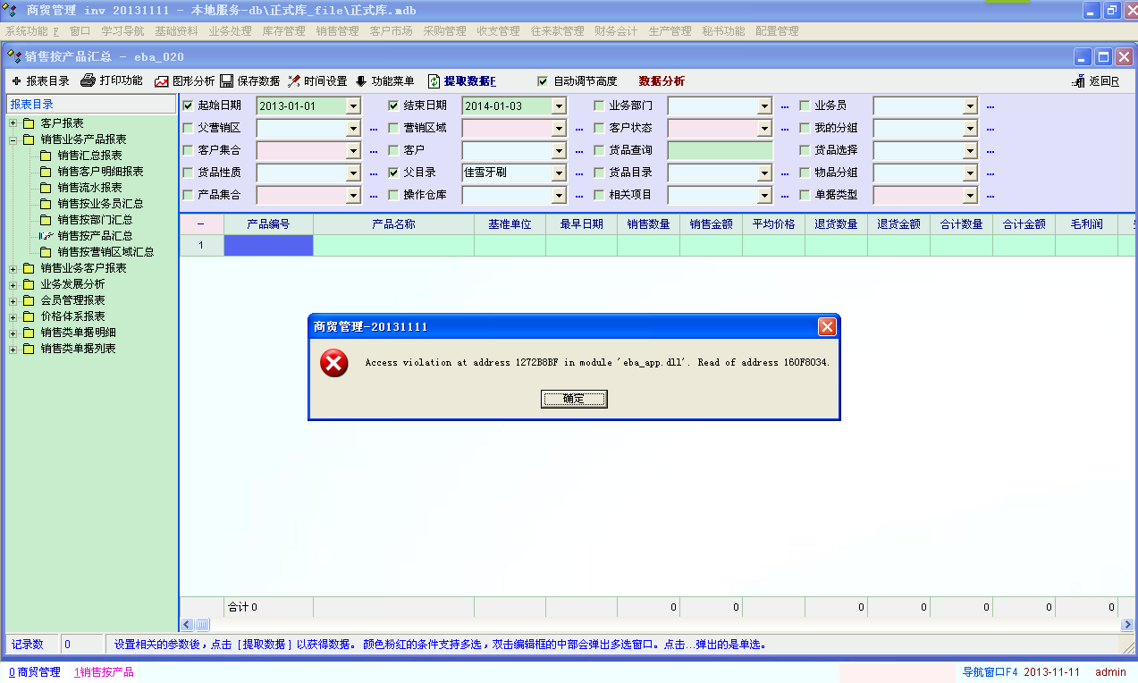
Task: Select 销售流水报表 in the report tree
Action: click(89, 188)
